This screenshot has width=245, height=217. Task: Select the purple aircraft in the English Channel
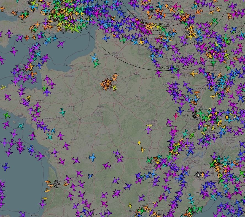pyautogui.click(x=61, y=44)
